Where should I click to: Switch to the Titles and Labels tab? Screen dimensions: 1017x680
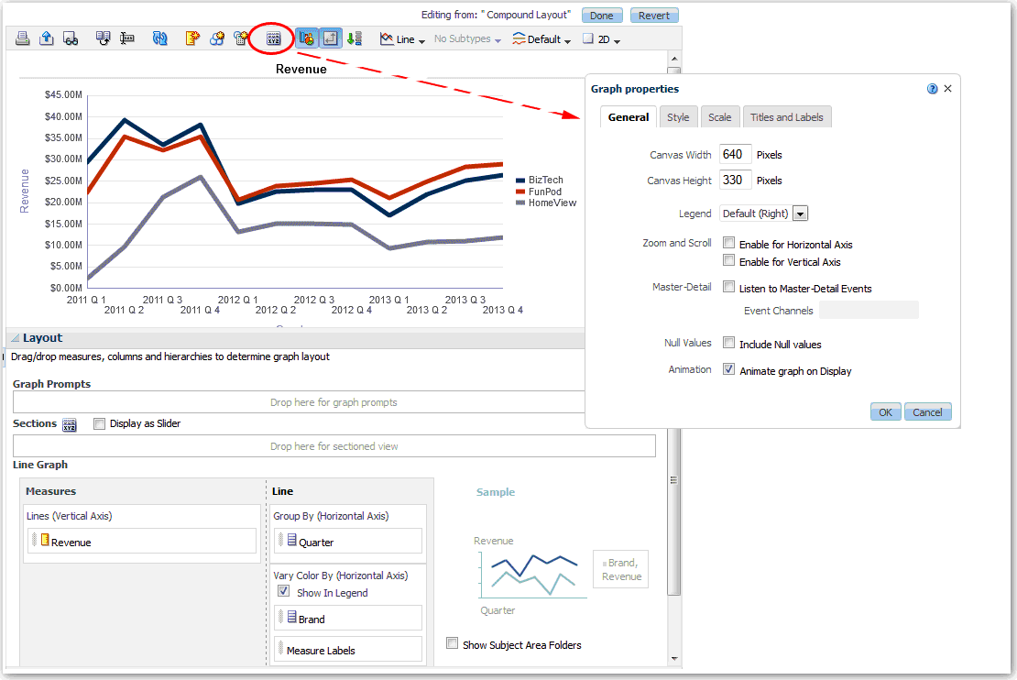[787, 117]
